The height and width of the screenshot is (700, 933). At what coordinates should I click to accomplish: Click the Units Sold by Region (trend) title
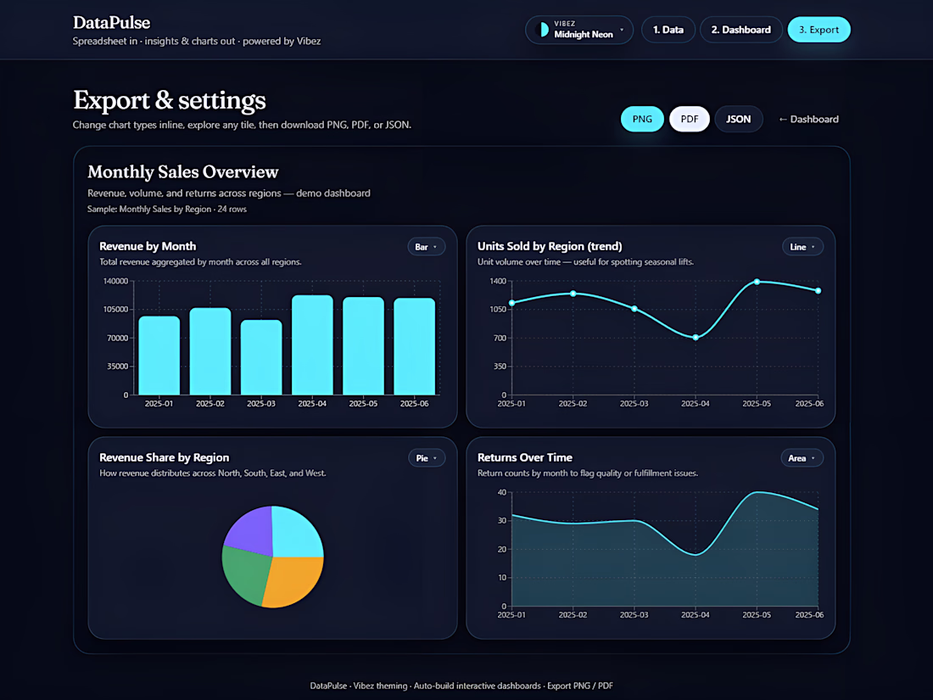tap(550, 246)
